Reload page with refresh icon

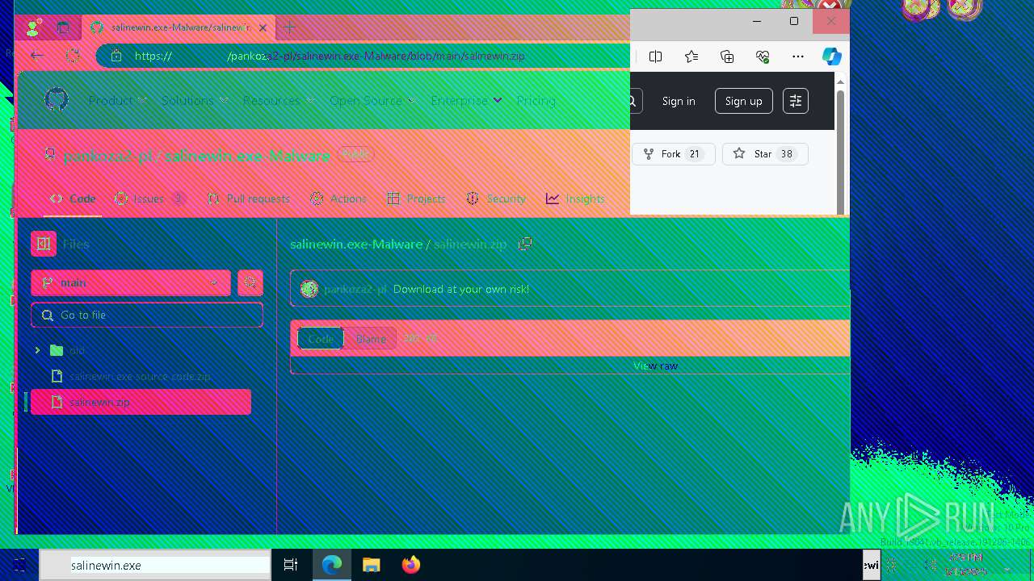(x=73, y=56)
